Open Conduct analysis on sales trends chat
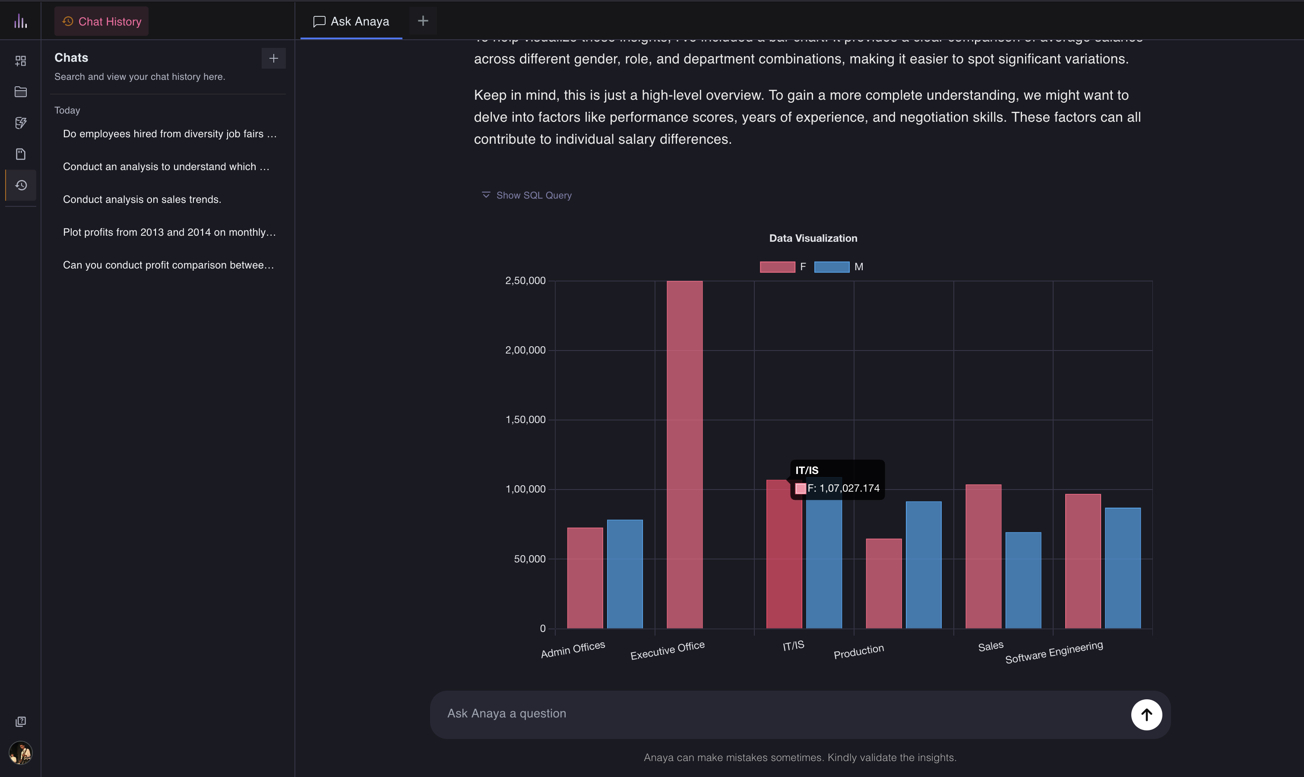Screen dimensions: 1304x777 [142, 199]
